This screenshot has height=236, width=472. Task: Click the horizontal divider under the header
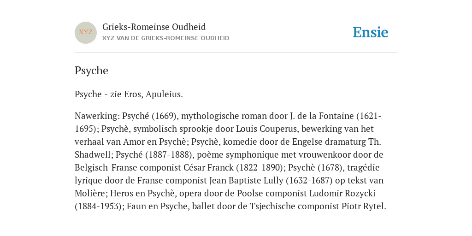coord(236,53)
